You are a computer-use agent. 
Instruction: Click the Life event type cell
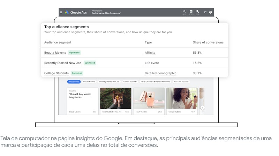pyautogui.click(x=152, y=63)
